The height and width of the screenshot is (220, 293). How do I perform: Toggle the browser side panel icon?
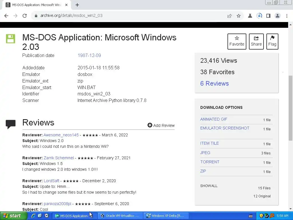click(268, 16)
